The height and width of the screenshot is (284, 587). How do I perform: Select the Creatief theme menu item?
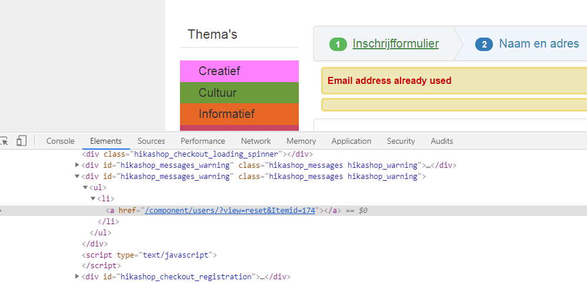tap(239, 71)
